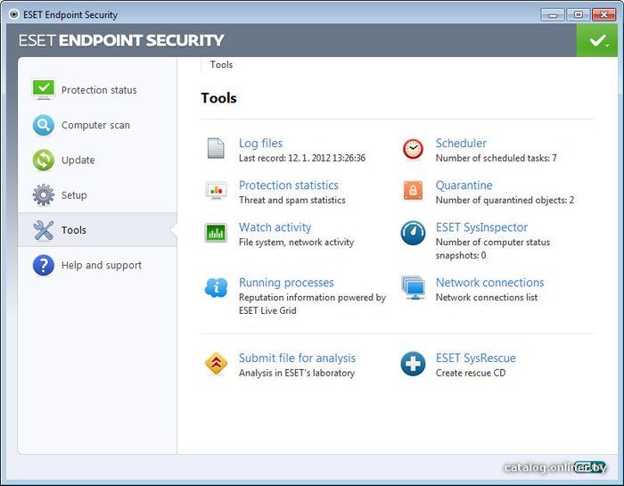Image resolution: width=624 pixels, height=486 pixels.
Task: Open the Protection status section
Action: (x=98, y=90)
